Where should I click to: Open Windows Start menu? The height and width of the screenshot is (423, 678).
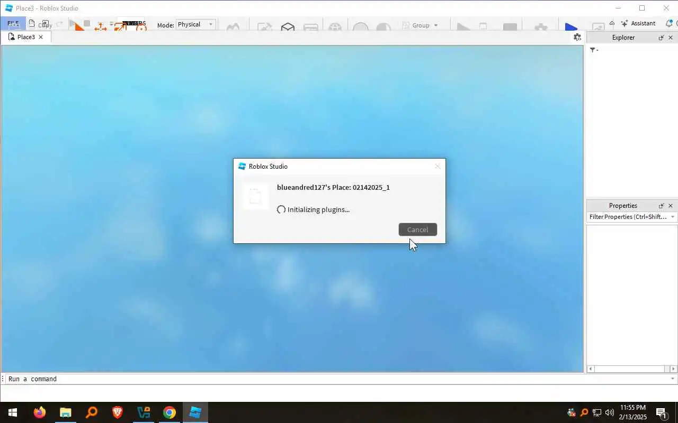[x=12, y=412]
